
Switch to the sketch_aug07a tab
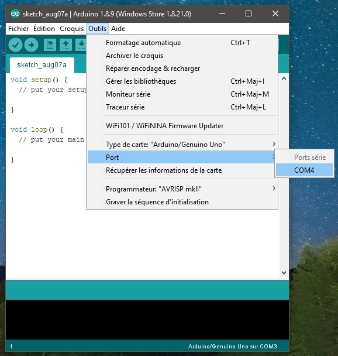[x=42, y=65]
